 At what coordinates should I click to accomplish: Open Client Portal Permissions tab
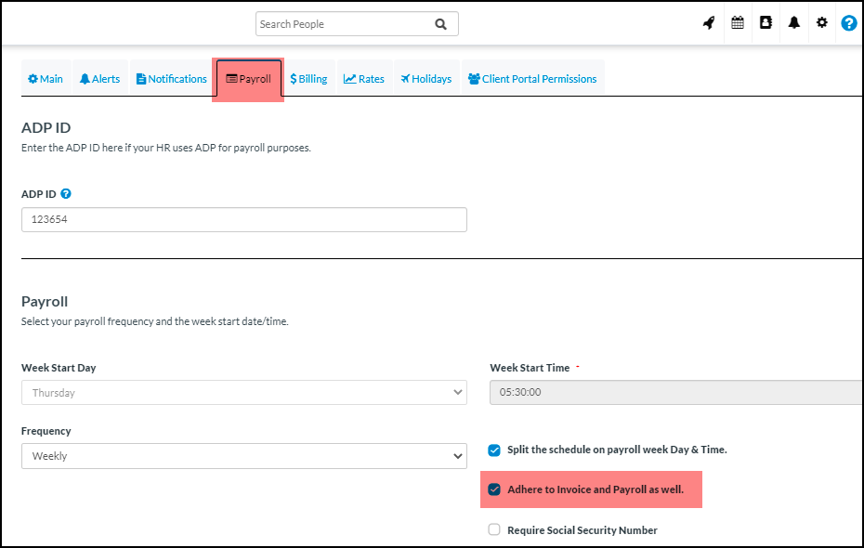[x=532, y=79]
